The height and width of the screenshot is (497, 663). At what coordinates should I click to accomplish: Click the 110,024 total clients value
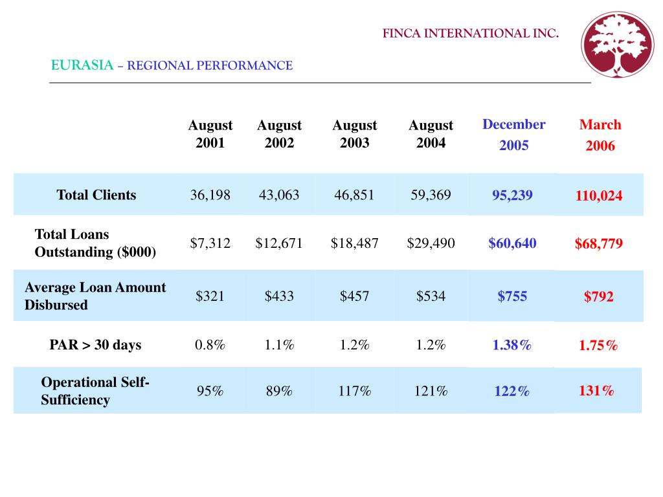tap(599, 195)
